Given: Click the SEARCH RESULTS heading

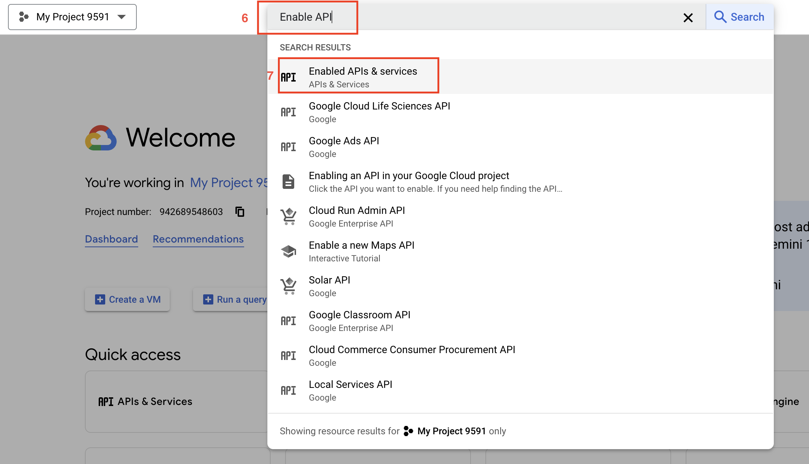Looking at the screenshot, I should pos(315,47).
